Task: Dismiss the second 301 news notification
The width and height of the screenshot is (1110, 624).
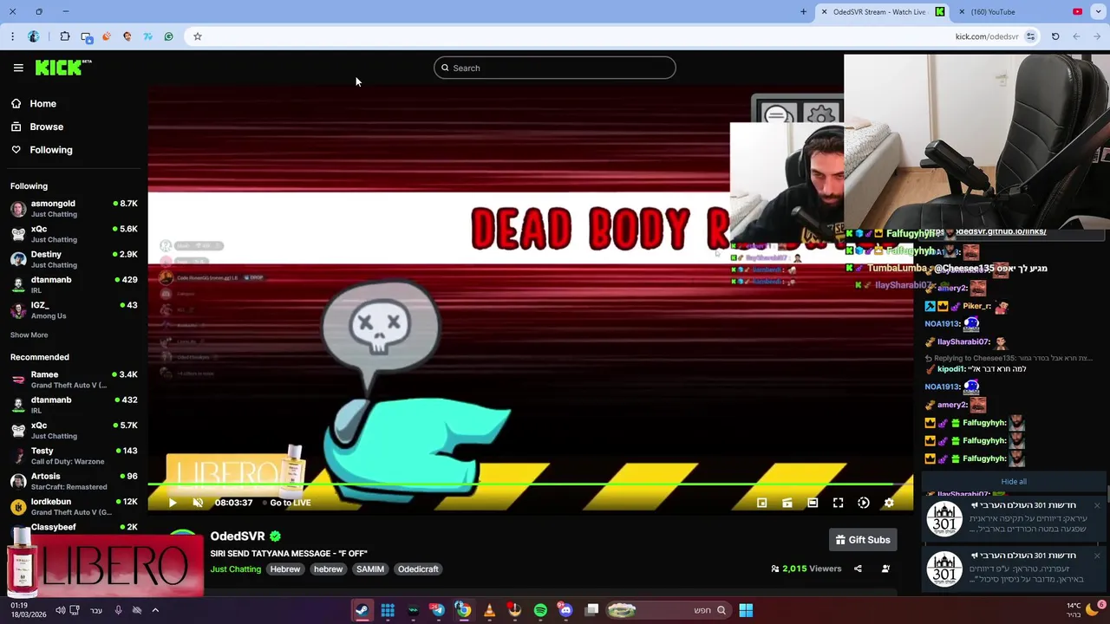Action: point(1097,556)
